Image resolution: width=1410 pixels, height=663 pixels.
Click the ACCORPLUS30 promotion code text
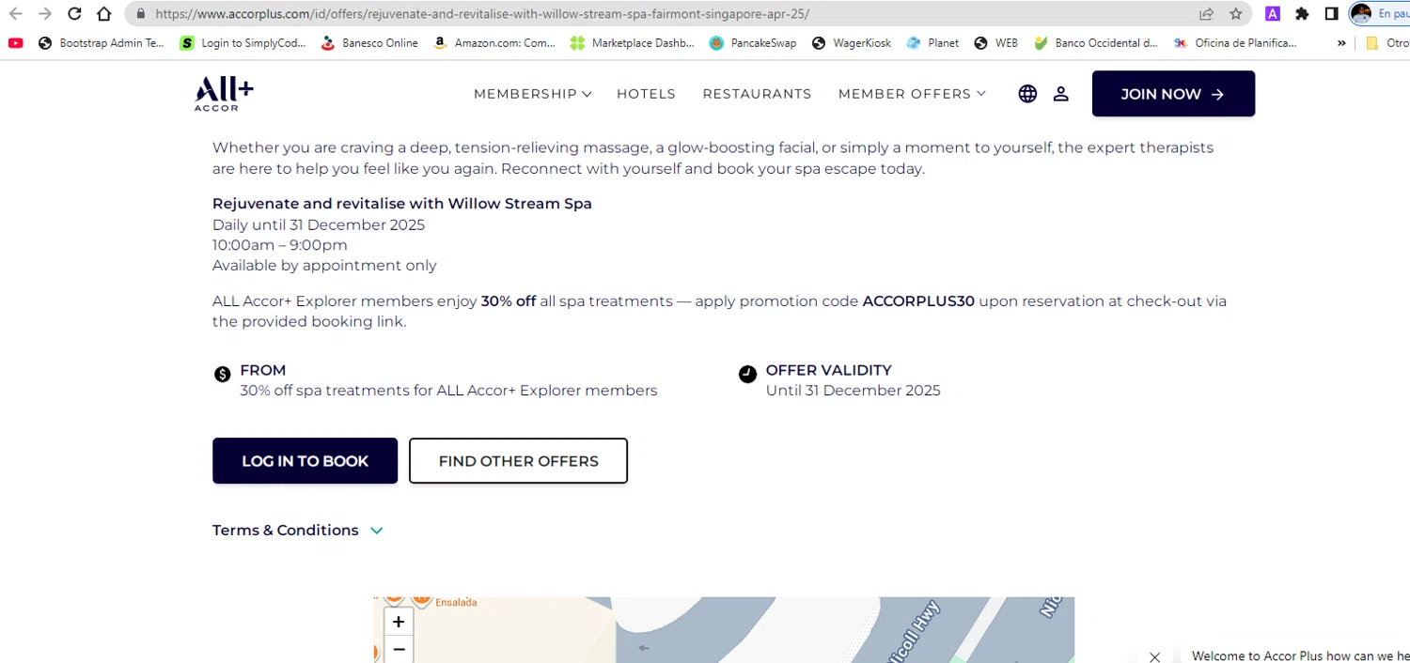coord(918,301)
